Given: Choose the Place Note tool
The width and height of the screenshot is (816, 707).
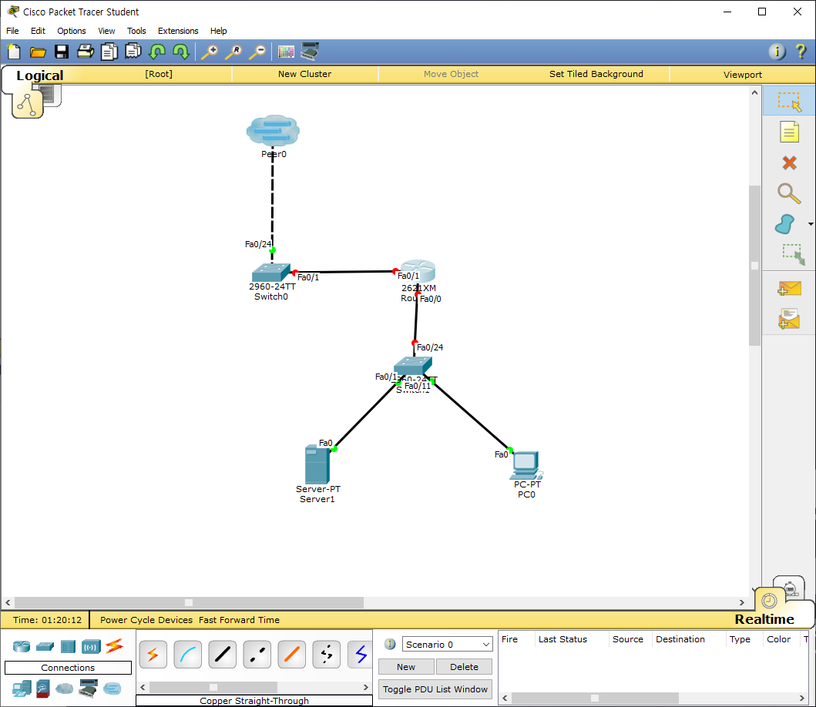Looking at the screenshot, I should tap(789, 132).
